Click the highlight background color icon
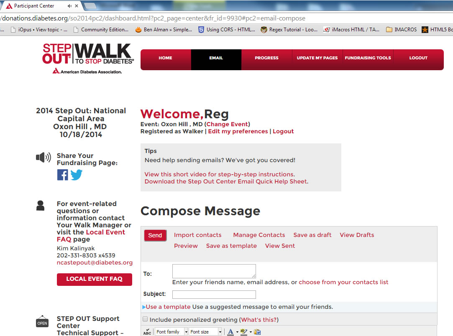 (243, 332)
